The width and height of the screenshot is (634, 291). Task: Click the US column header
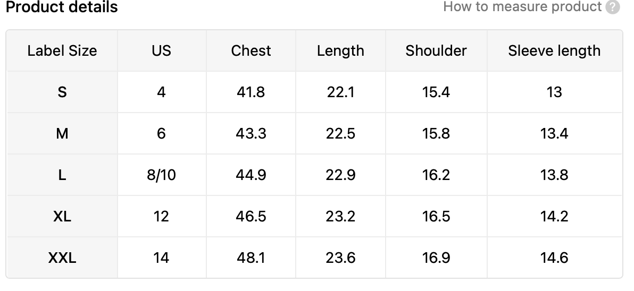pos(161,51)
